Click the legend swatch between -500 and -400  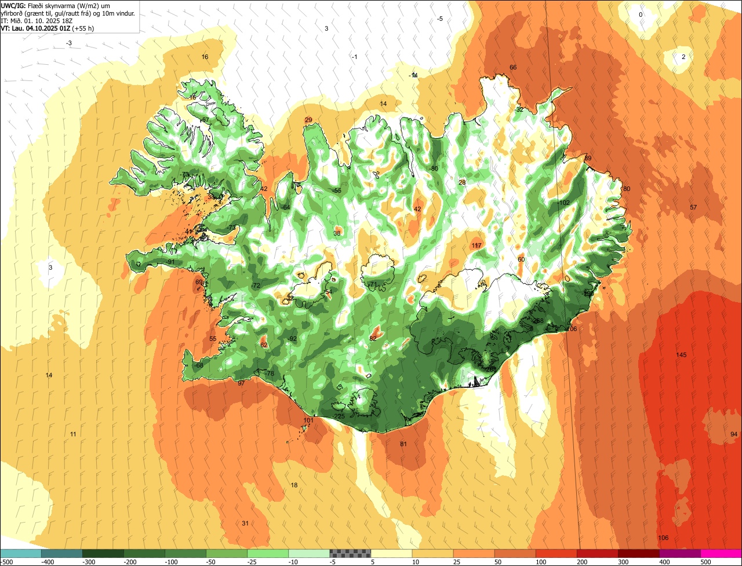[x=20, y=553]
